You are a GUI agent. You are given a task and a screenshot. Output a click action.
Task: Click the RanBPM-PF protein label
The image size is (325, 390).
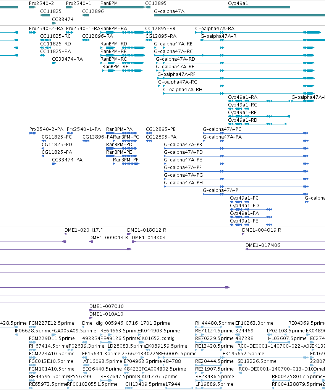click(126, 160)
